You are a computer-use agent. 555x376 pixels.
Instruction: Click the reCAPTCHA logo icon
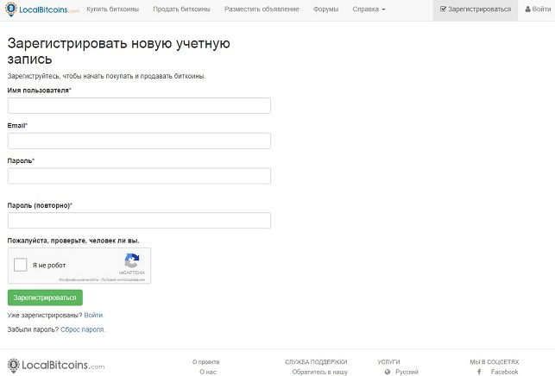coord(132,260)
